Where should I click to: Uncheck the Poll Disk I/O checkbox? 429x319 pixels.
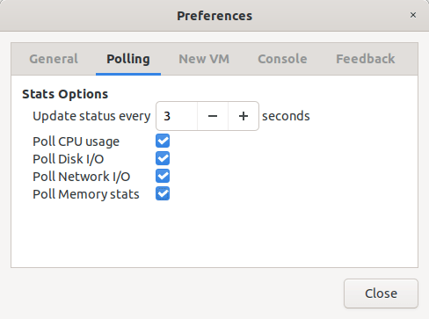163,159
